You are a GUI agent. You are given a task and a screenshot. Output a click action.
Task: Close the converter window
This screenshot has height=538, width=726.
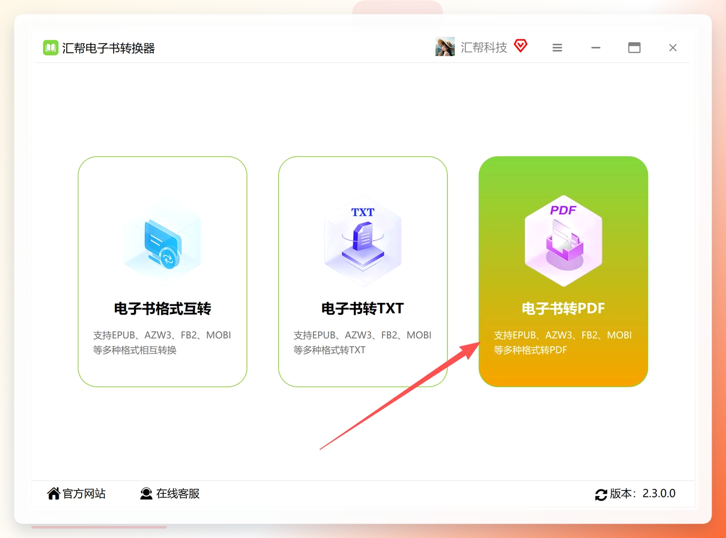[x=673, y=47]
